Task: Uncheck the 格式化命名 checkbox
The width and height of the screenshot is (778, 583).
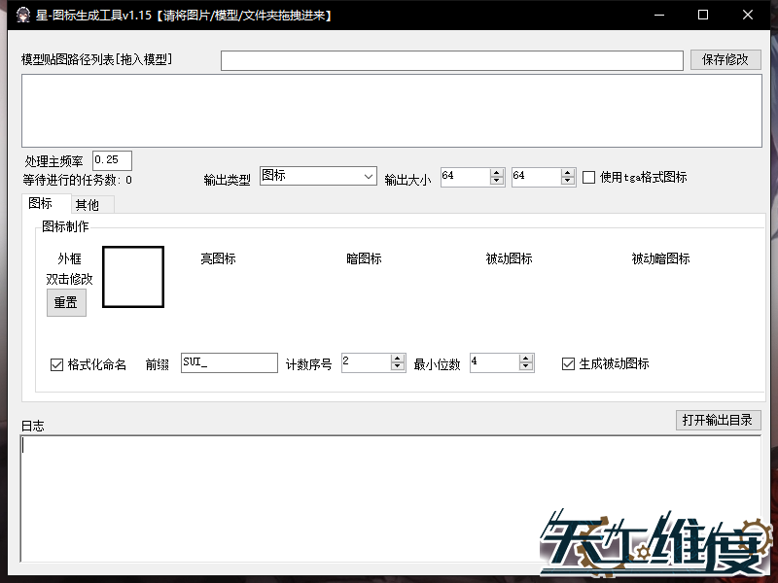Action: click(56, 364)
